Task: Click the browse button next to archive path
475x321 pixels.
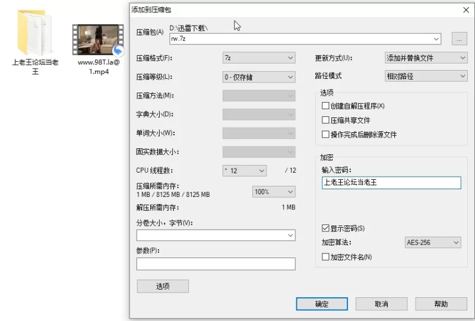Action: [459, 39]
